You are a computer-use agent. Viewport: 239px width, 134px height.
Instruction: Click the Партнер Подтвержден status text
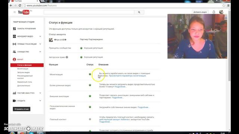click(x=91, y=39)
